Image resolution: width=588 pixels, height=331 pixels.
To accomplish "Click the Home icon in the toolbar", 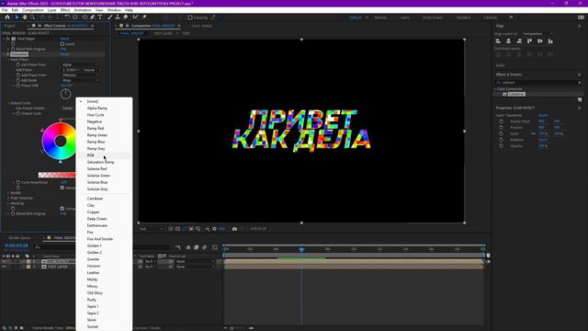I will pyautogui.click(x=7, y=17).
